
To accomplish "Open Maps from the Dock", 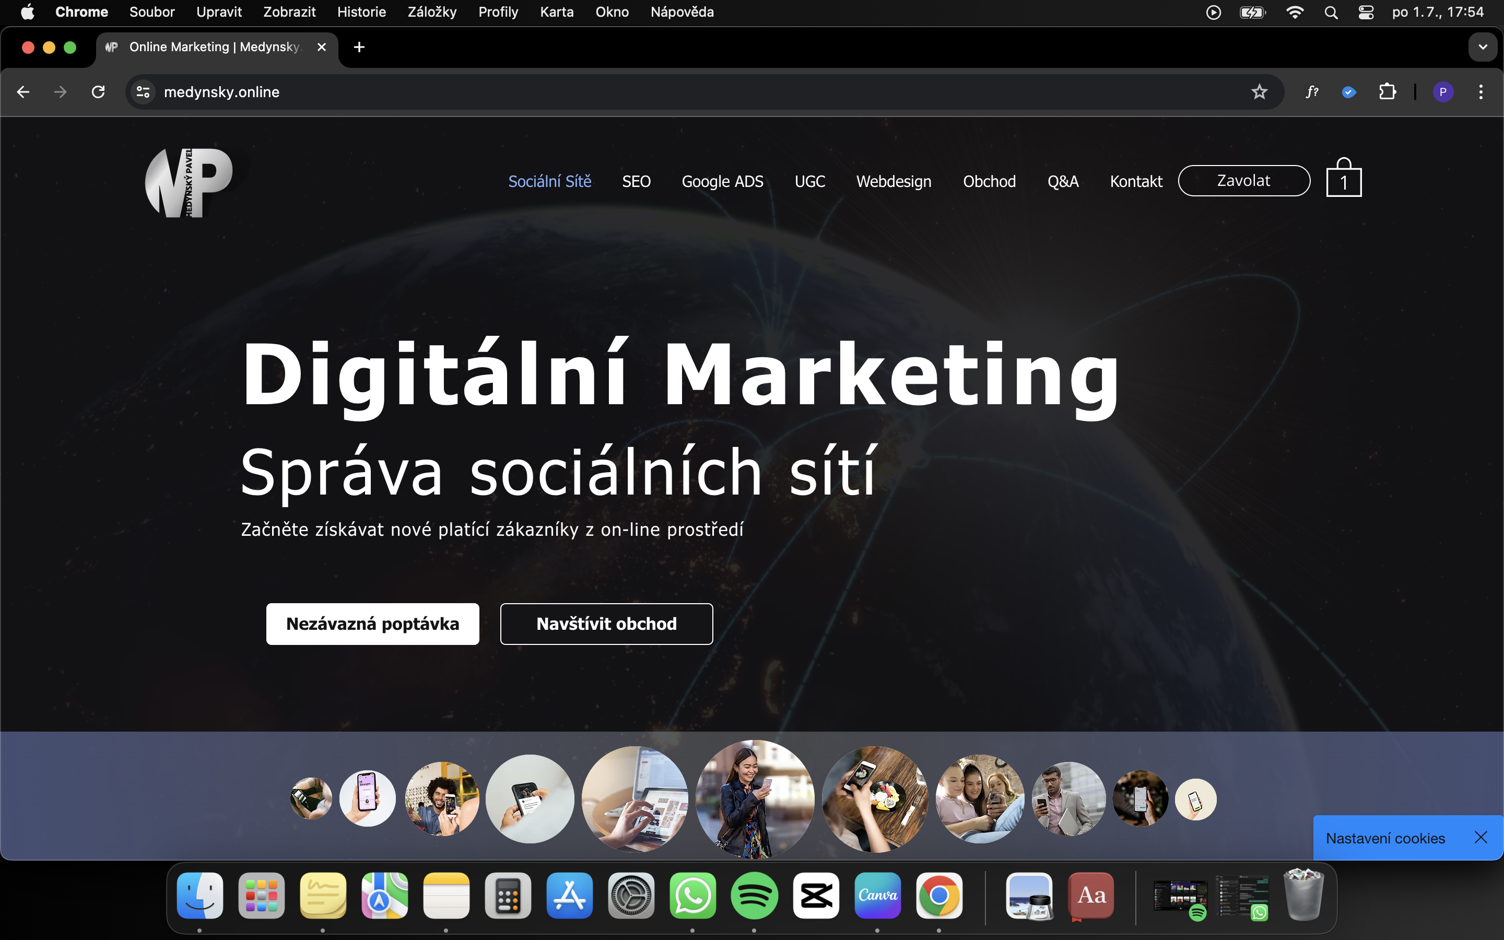I will (385, 896).
